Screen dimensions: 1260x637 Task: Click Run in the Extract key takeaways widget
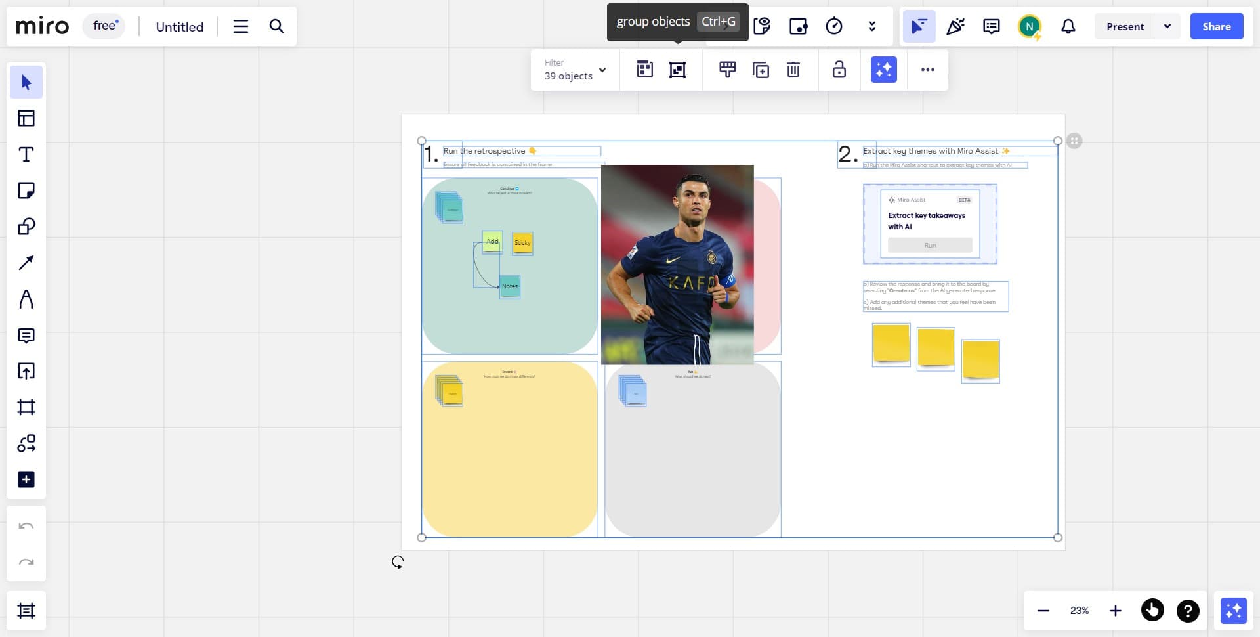[x=929, y=244]
